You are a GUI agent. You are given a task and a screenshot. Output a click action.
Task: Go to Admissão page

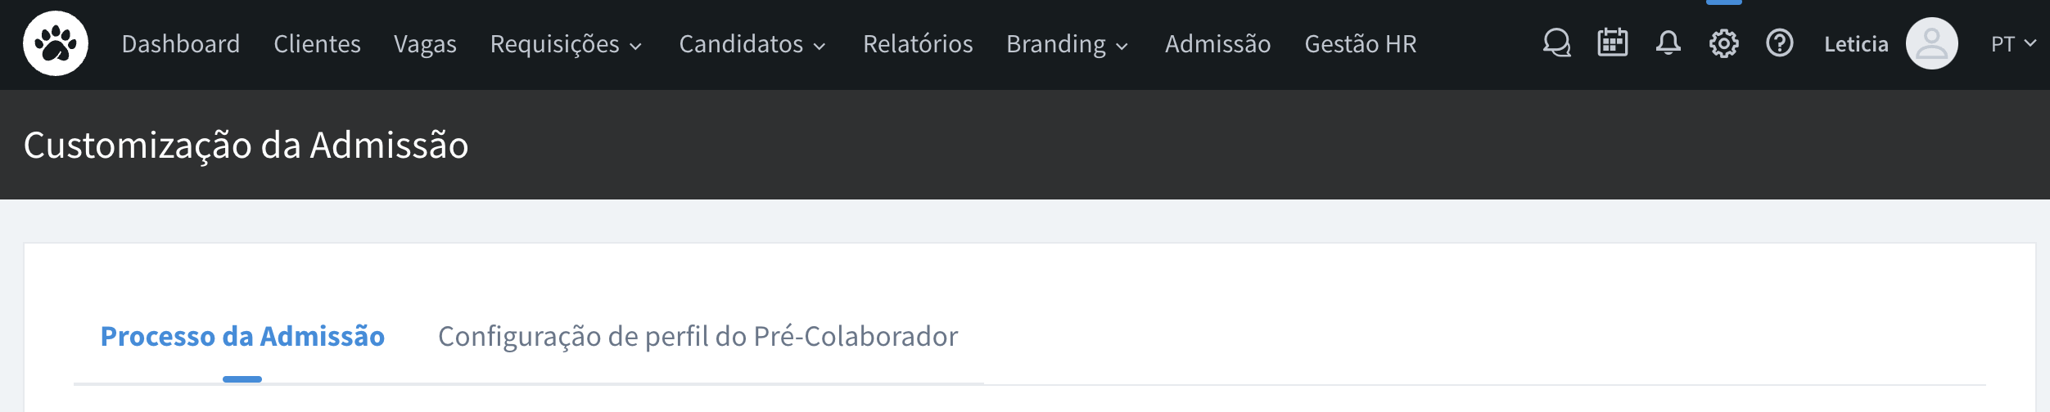pyautogui.click(x=1217, y=44)
